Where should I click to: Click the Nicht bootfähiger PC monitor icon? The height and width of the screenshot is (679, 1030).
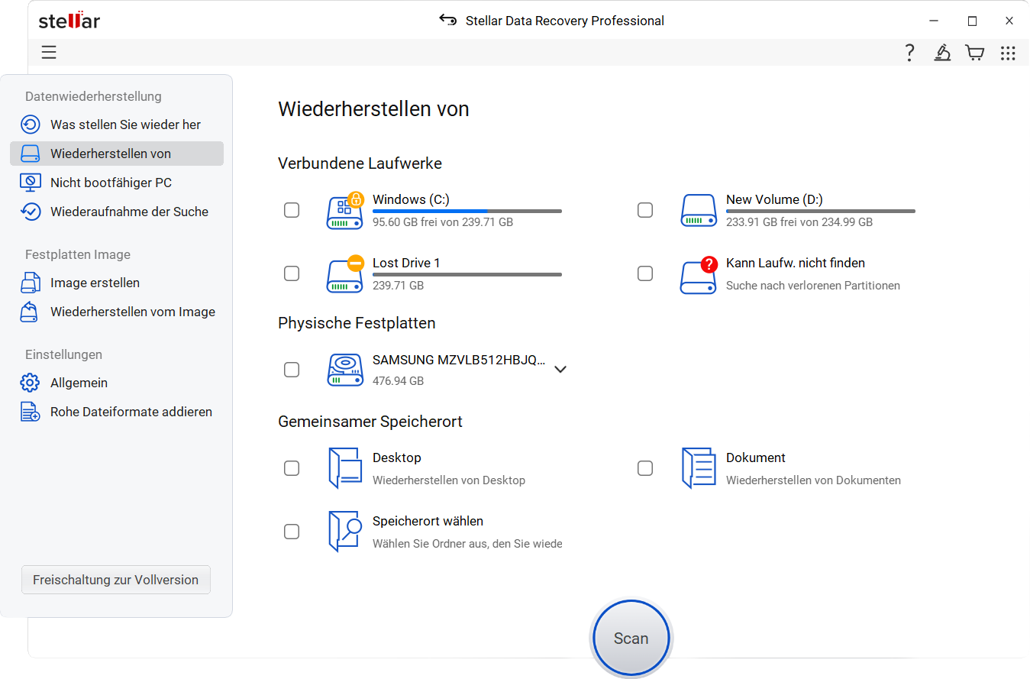(31, 183)
